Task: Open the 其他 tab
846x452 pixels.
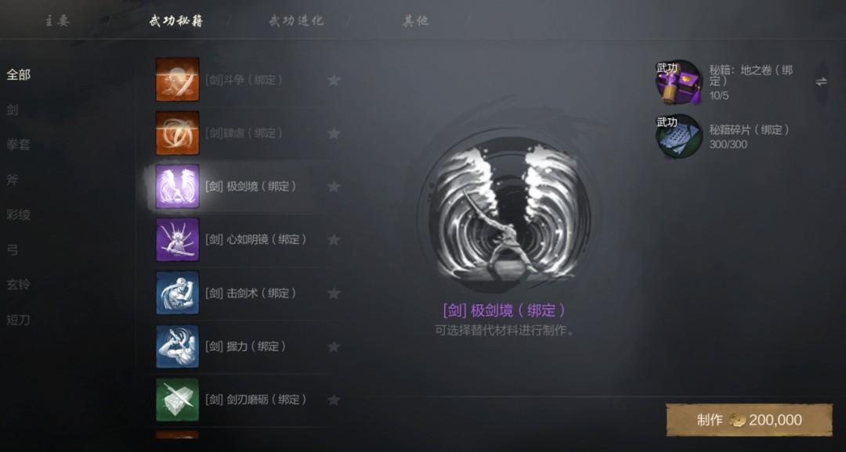Action: (416, 21)
